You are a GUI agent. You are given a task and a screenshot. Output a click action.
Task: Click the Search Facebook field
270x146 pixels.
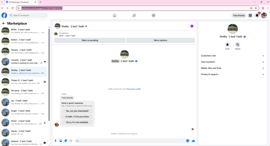pos(28,15)
